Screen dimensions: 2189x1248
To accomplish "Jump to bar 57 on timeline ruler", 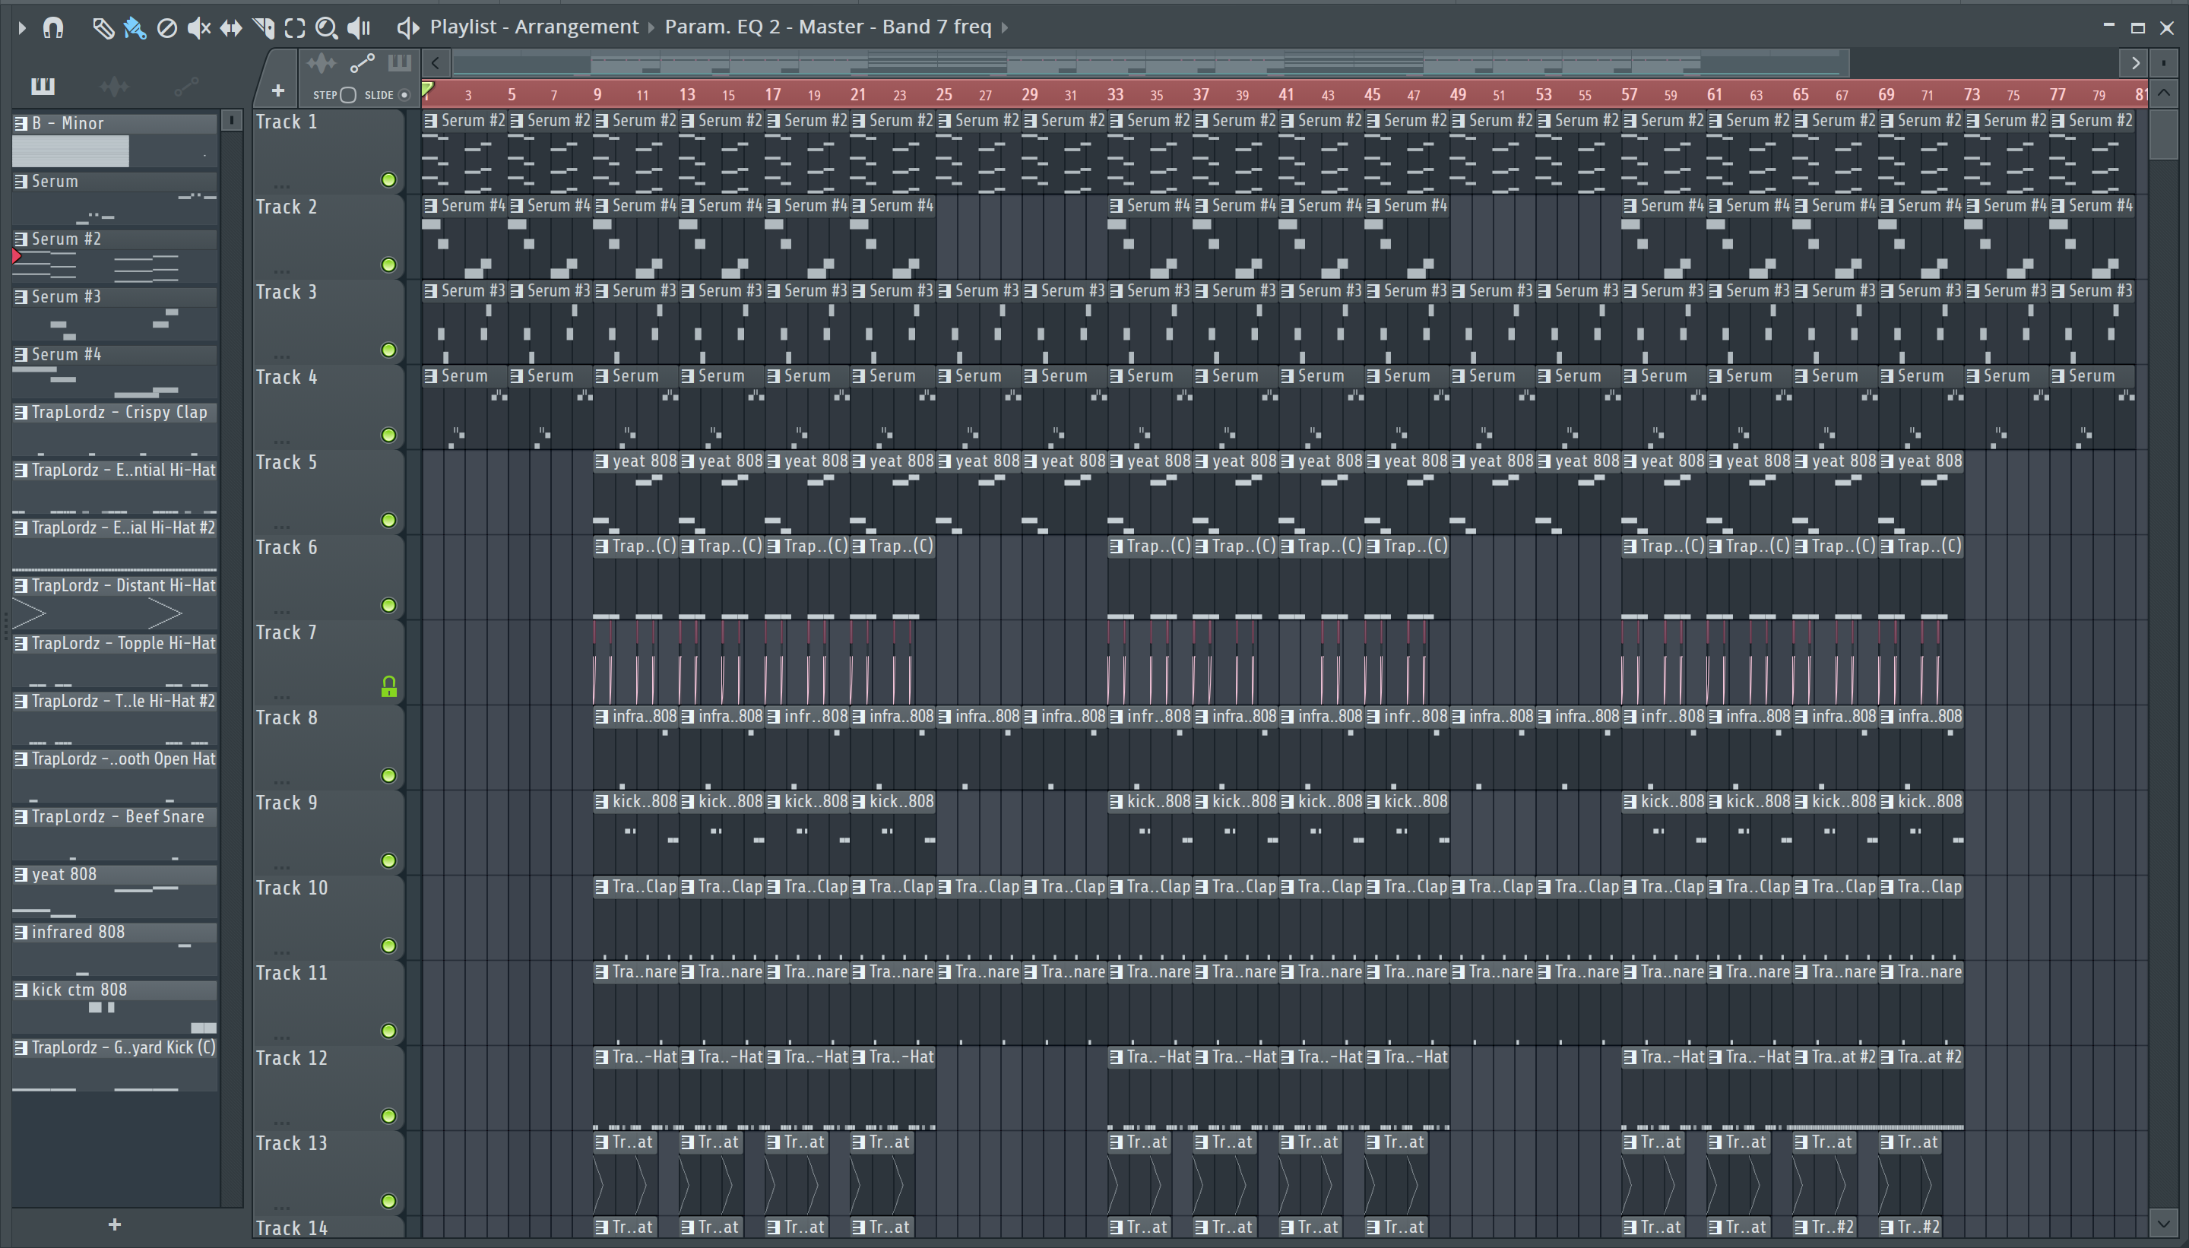I will point(1630,94).
